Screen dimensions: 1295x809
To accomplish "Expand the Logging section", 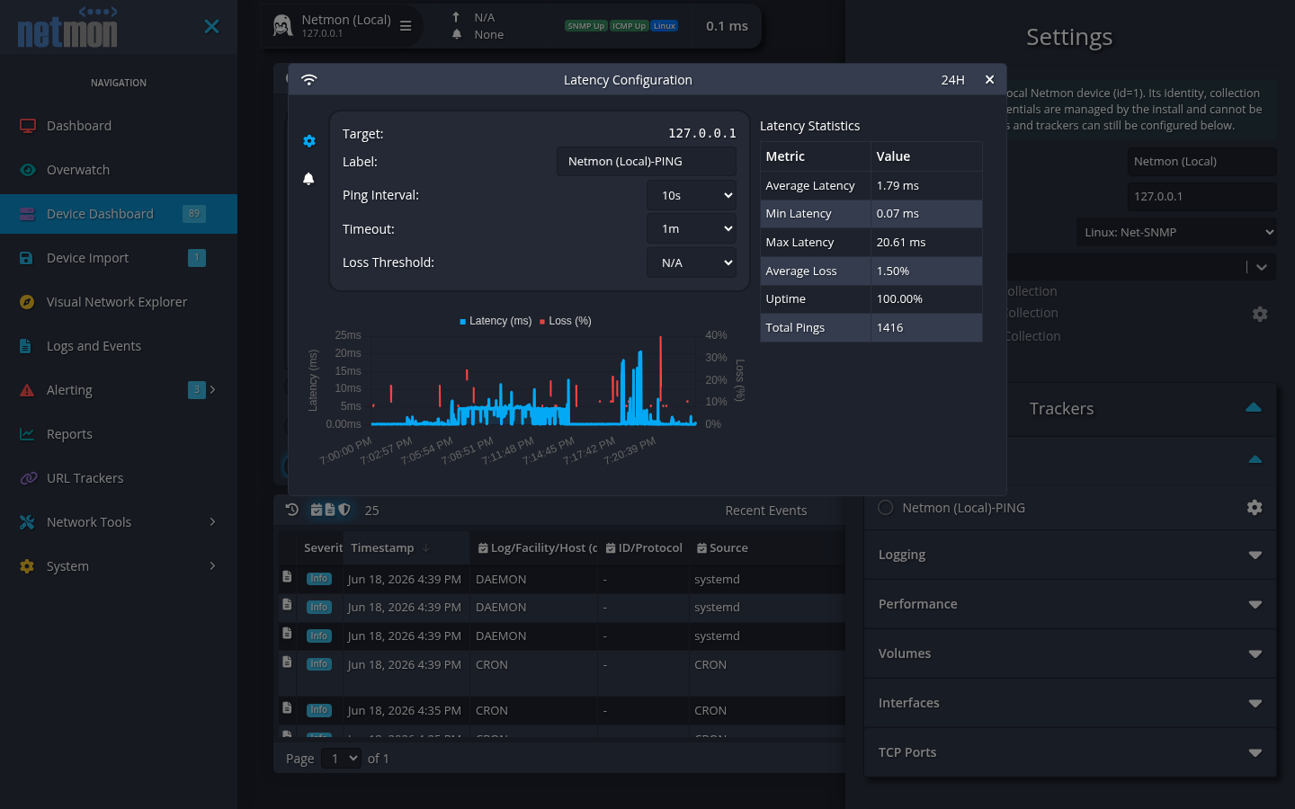I will pyautogui.click(x=1070, y=555).
